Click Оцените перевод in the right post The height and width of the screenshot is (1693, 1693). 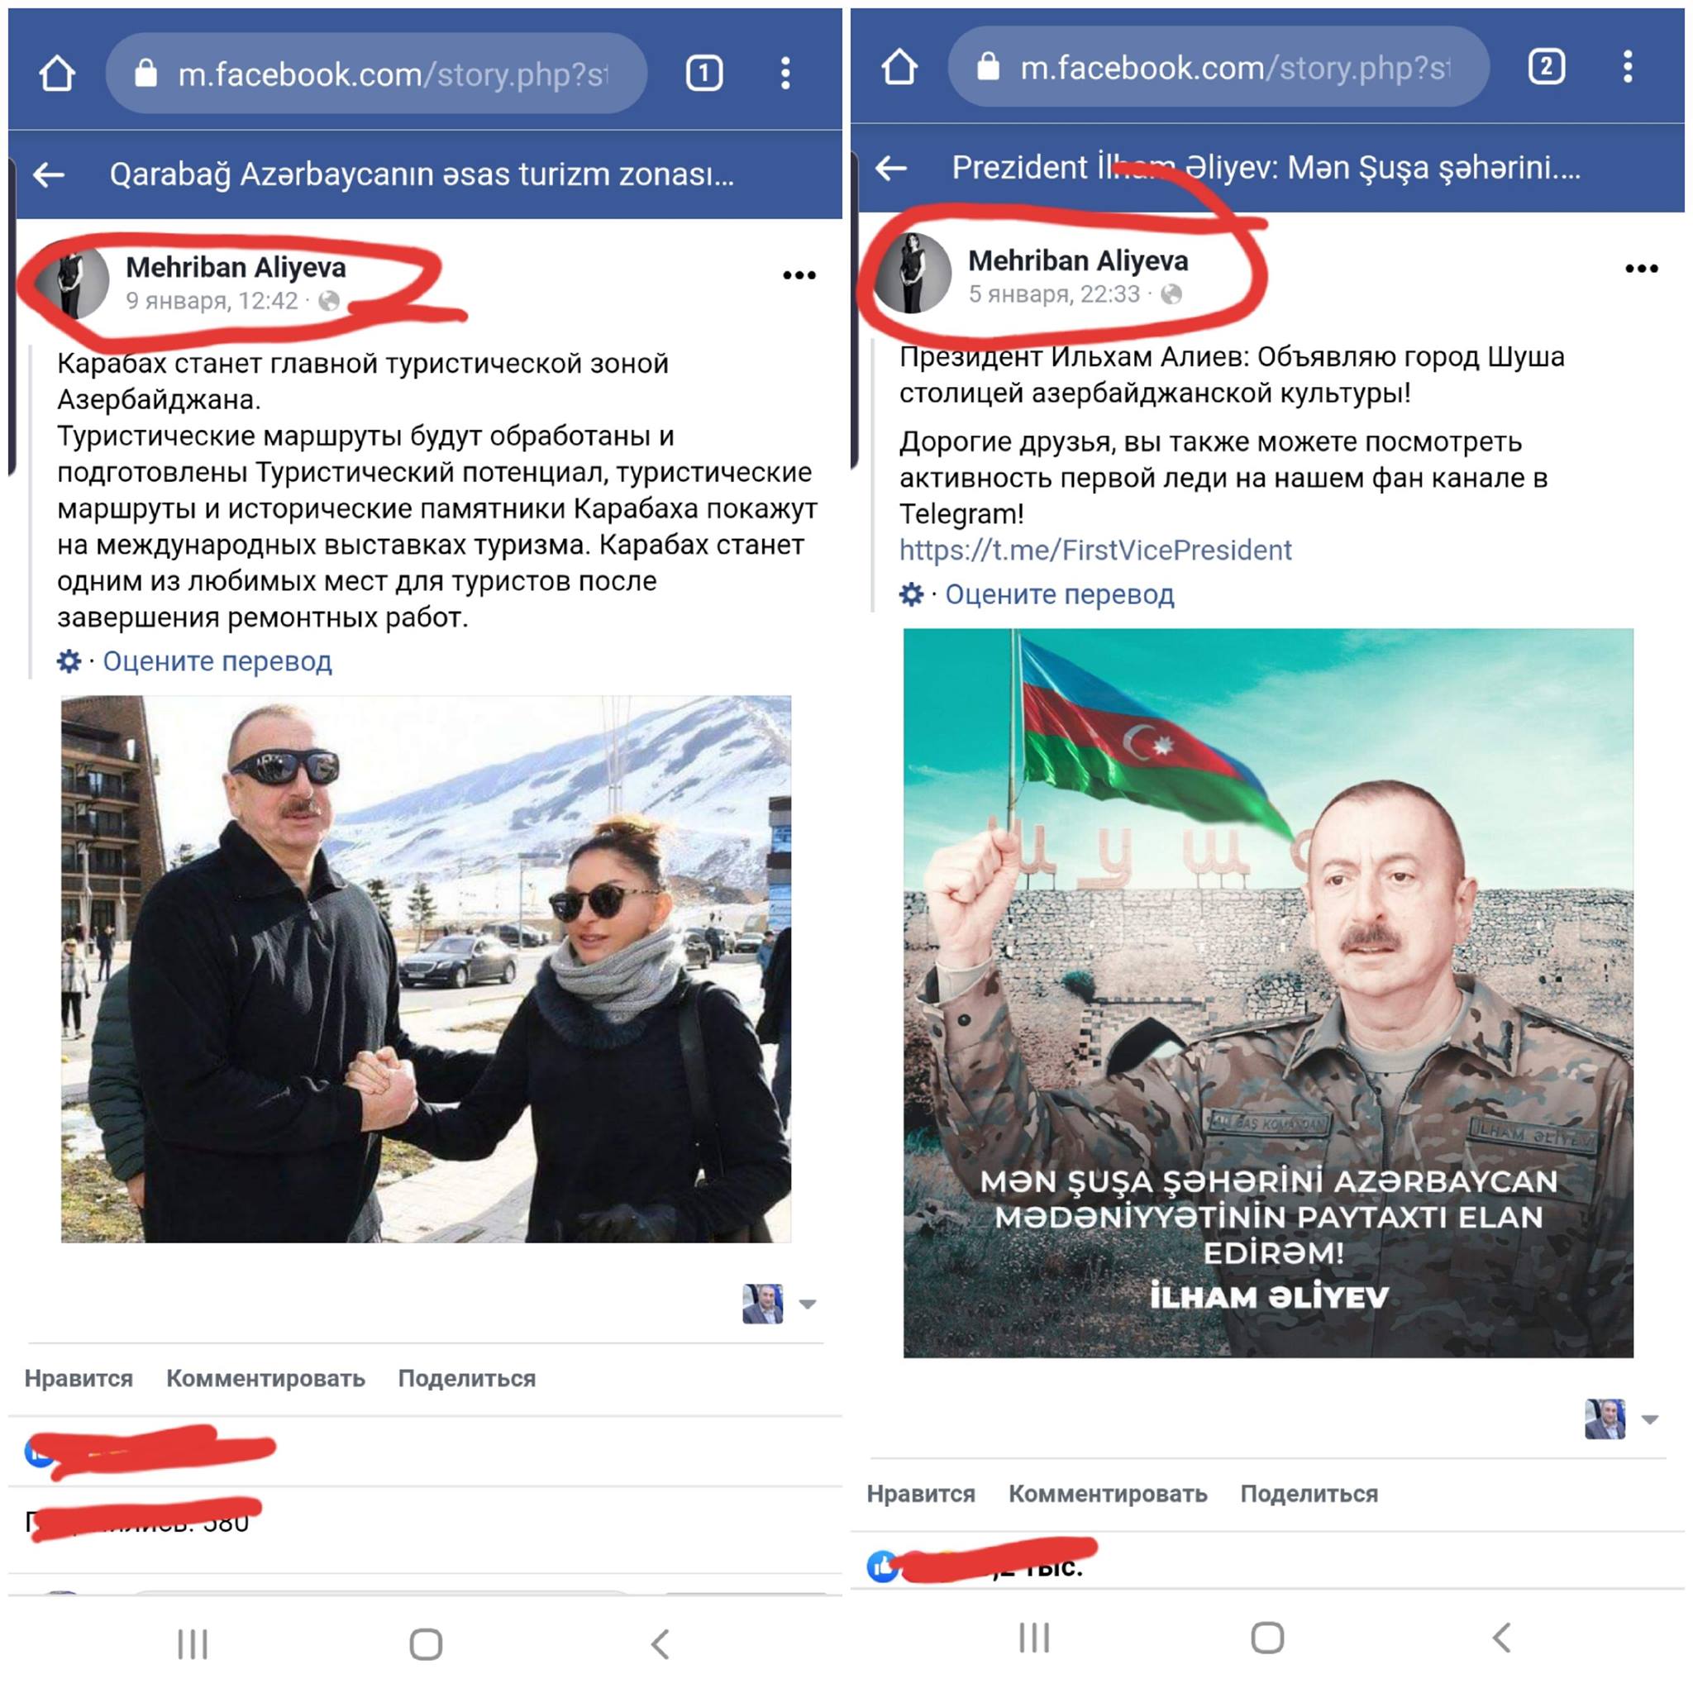tap(1060, 594)
